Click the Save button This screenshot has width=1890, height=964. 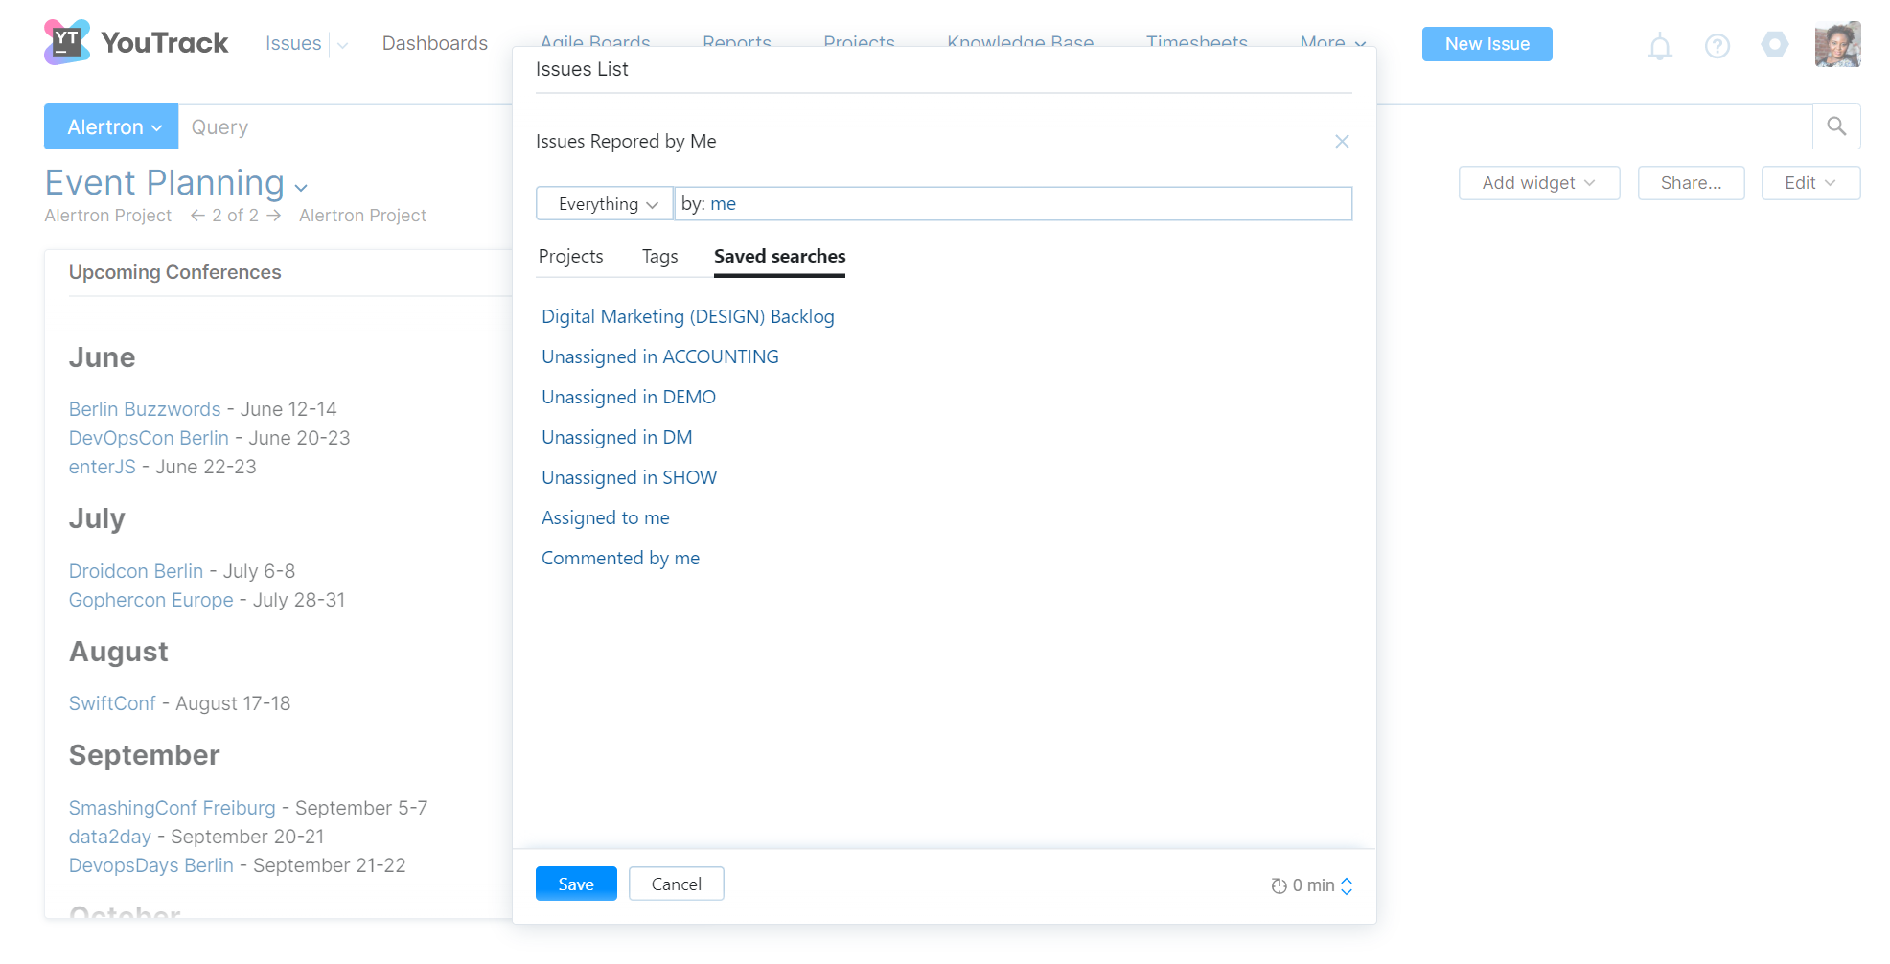(576, 884)
